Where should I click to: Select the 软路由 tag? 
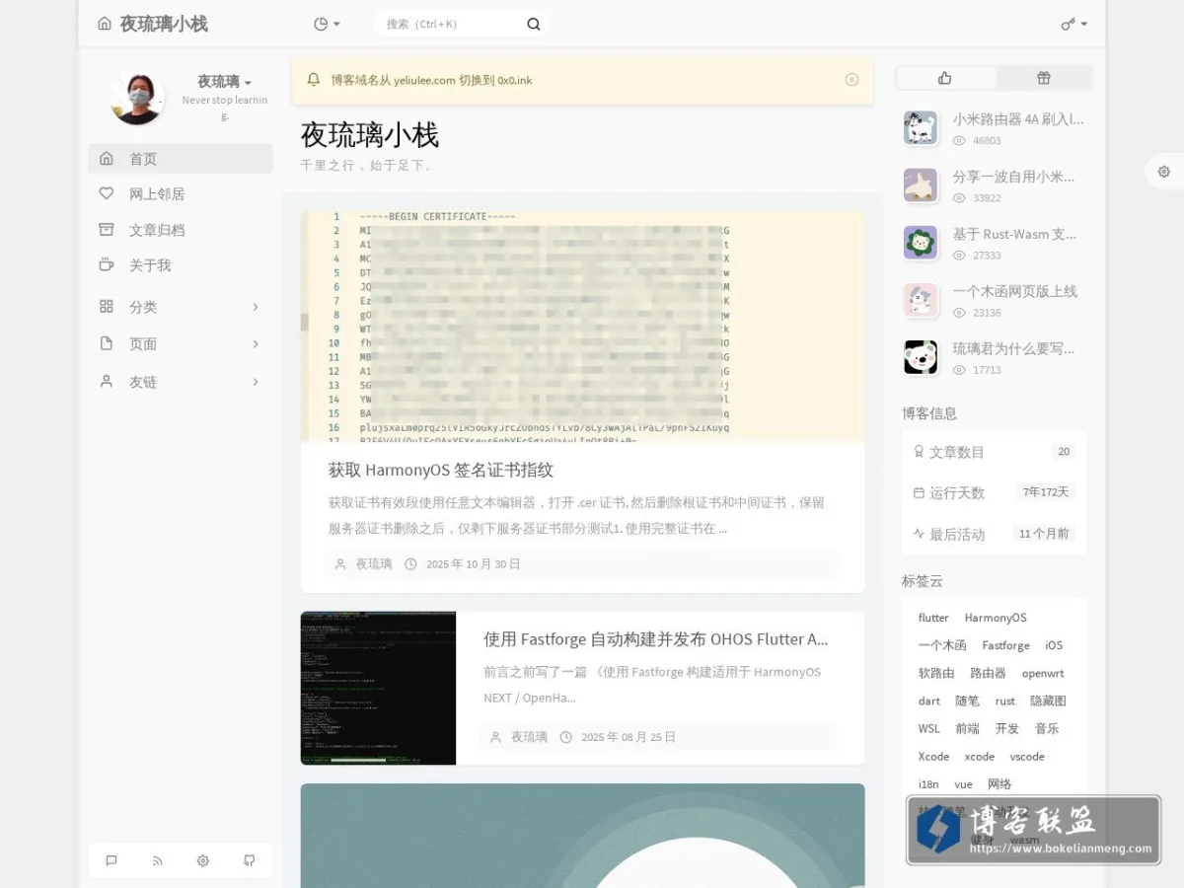[x=936, y=673]
